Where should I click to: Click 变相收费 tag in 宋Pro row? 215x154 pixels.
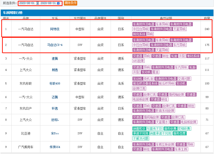pyautogui.click(x=184, y=129)
